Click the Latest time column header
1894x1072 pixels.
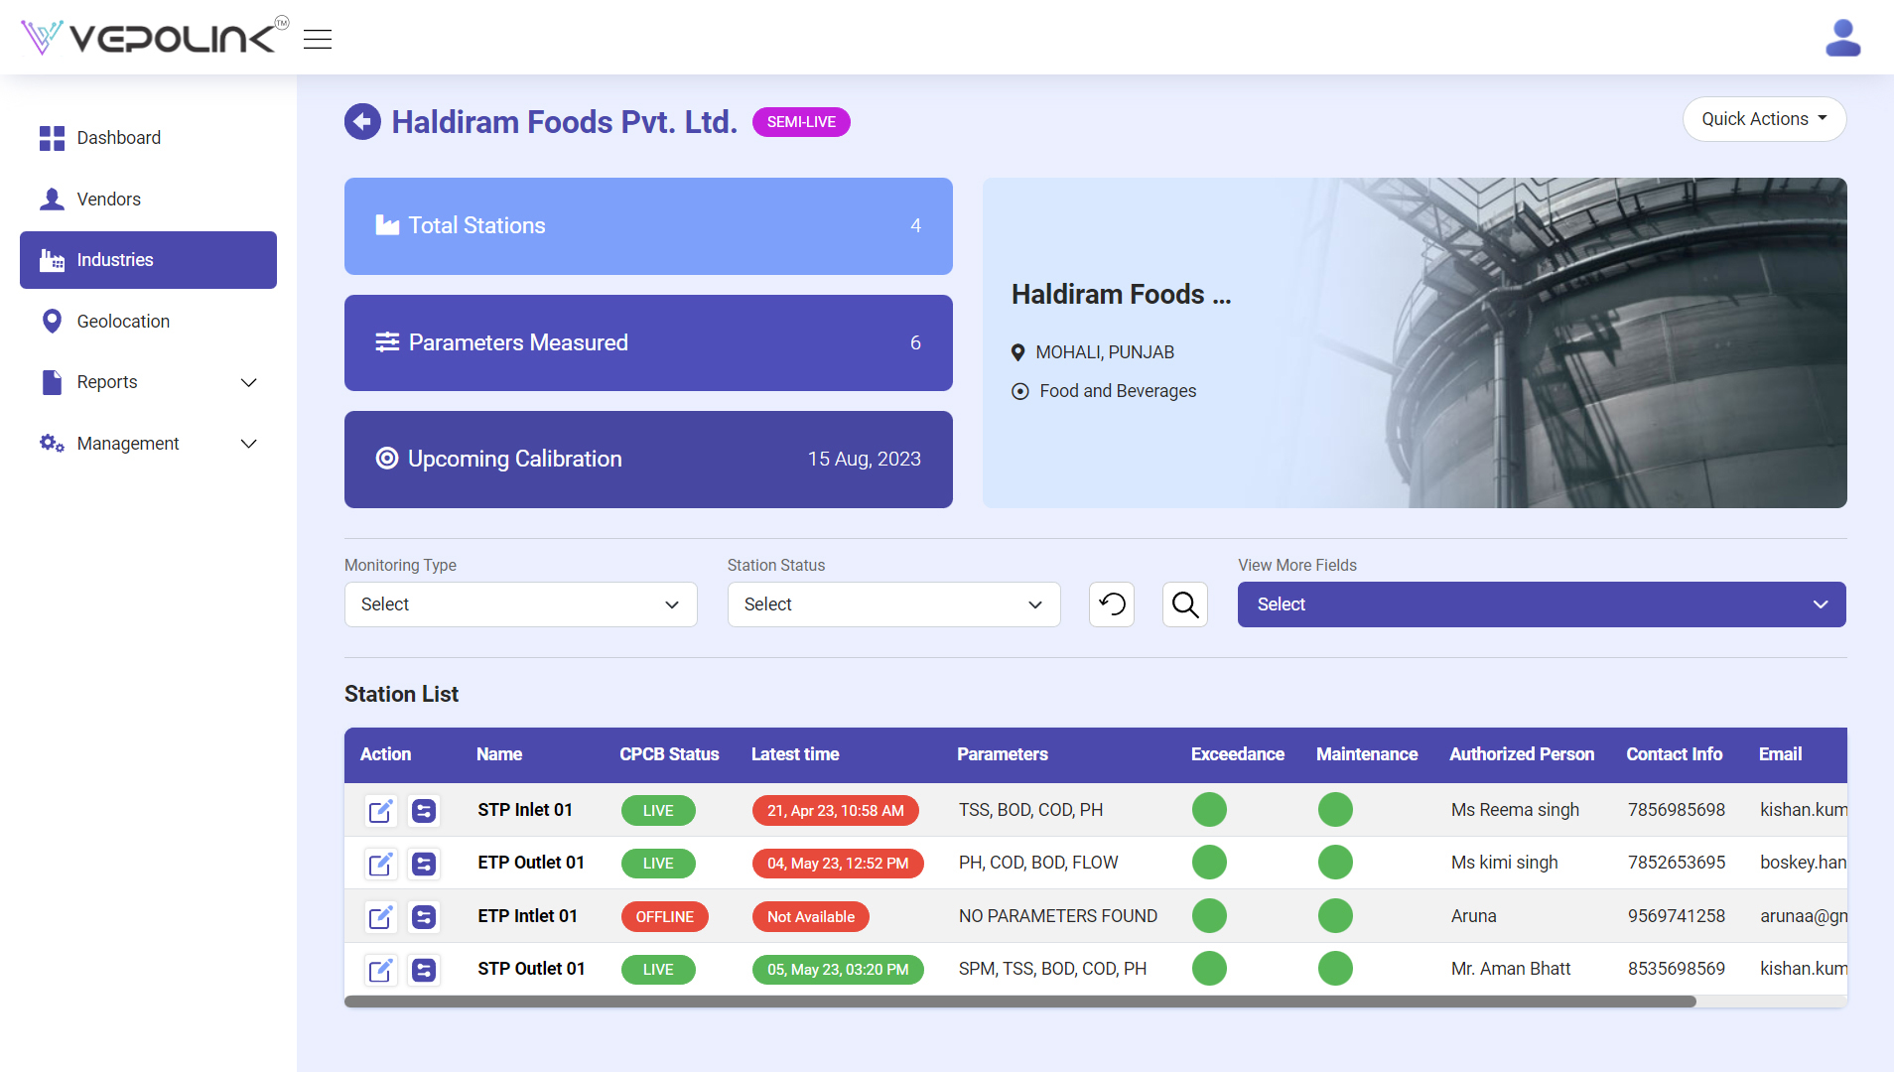795,754
